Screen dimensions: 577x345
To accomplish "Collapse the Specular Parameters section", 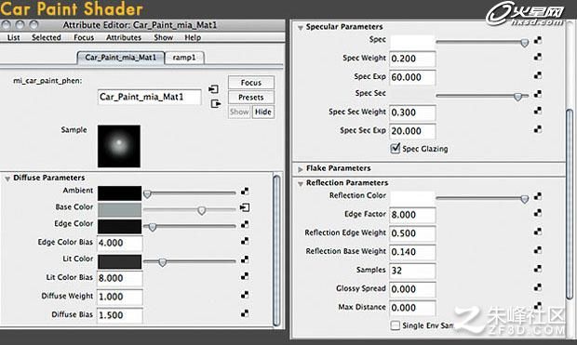I will pyautogui.click(x=301, y=28).
